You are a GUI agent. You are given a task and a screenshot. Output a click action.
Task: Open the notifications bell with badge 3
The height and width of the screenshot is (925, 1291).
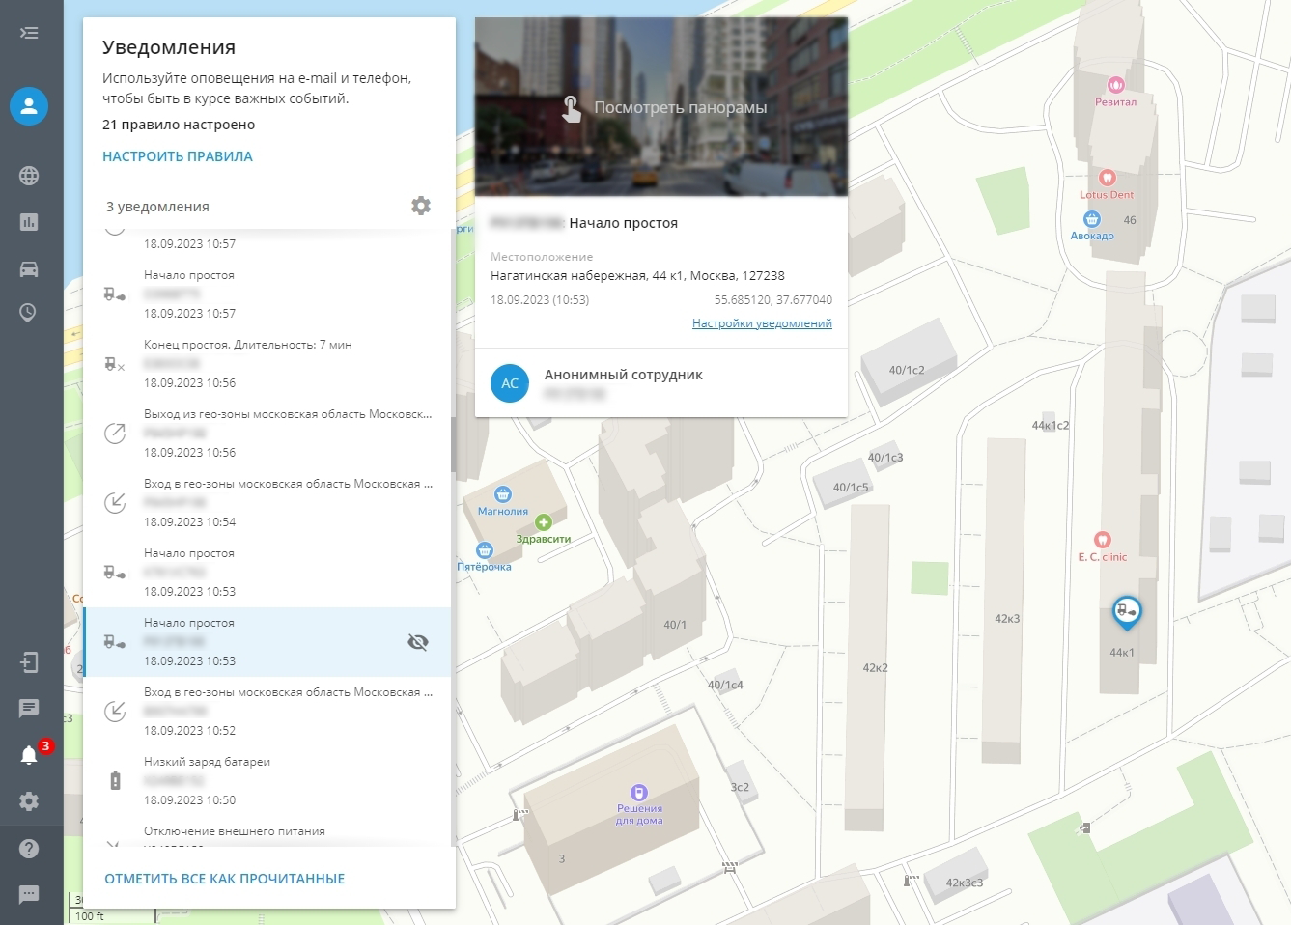click(31, 754)
